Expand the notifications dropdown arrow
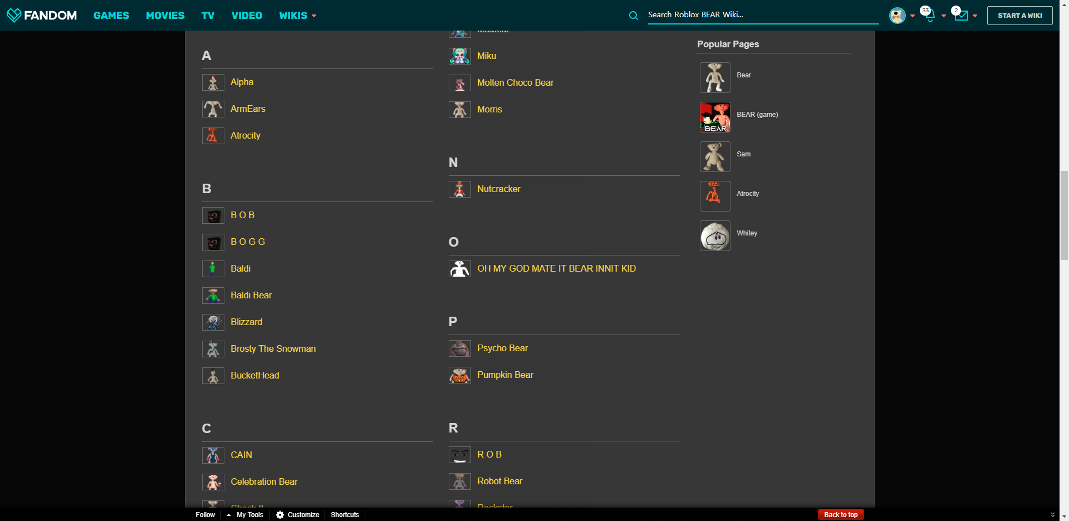Screen dimensions: 1069x521 (944, 16)
